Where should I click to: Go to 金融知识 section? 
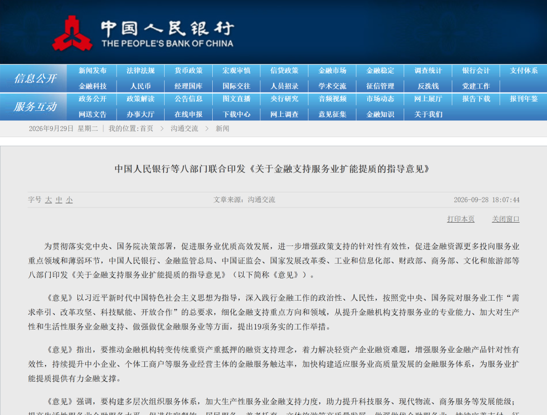click(380, 114)
